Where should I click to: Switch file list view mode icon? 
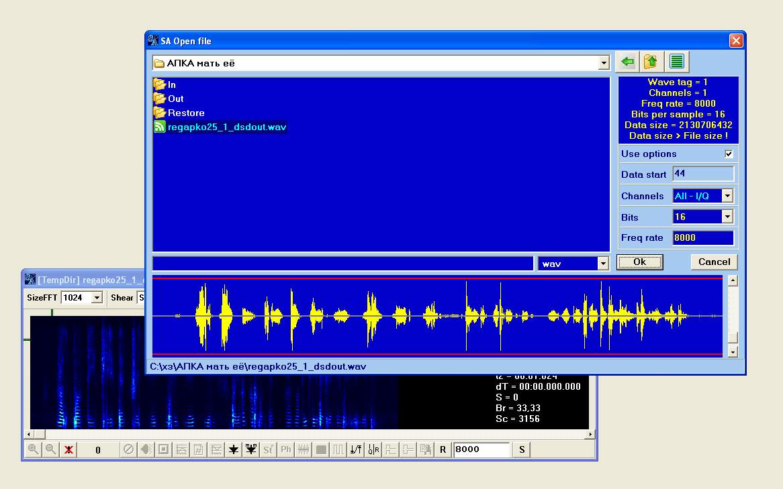(x=677, y=62)
